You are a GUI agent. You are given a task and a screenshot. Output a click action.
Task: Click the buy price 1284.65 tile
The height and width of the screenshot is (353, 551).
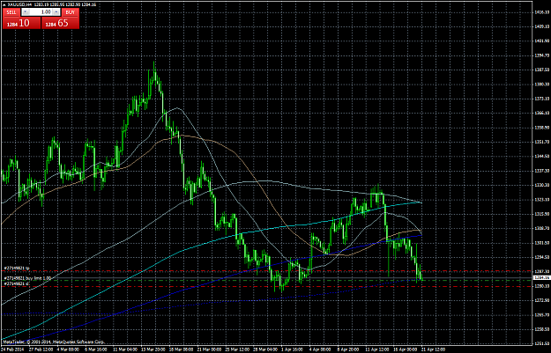60,23
